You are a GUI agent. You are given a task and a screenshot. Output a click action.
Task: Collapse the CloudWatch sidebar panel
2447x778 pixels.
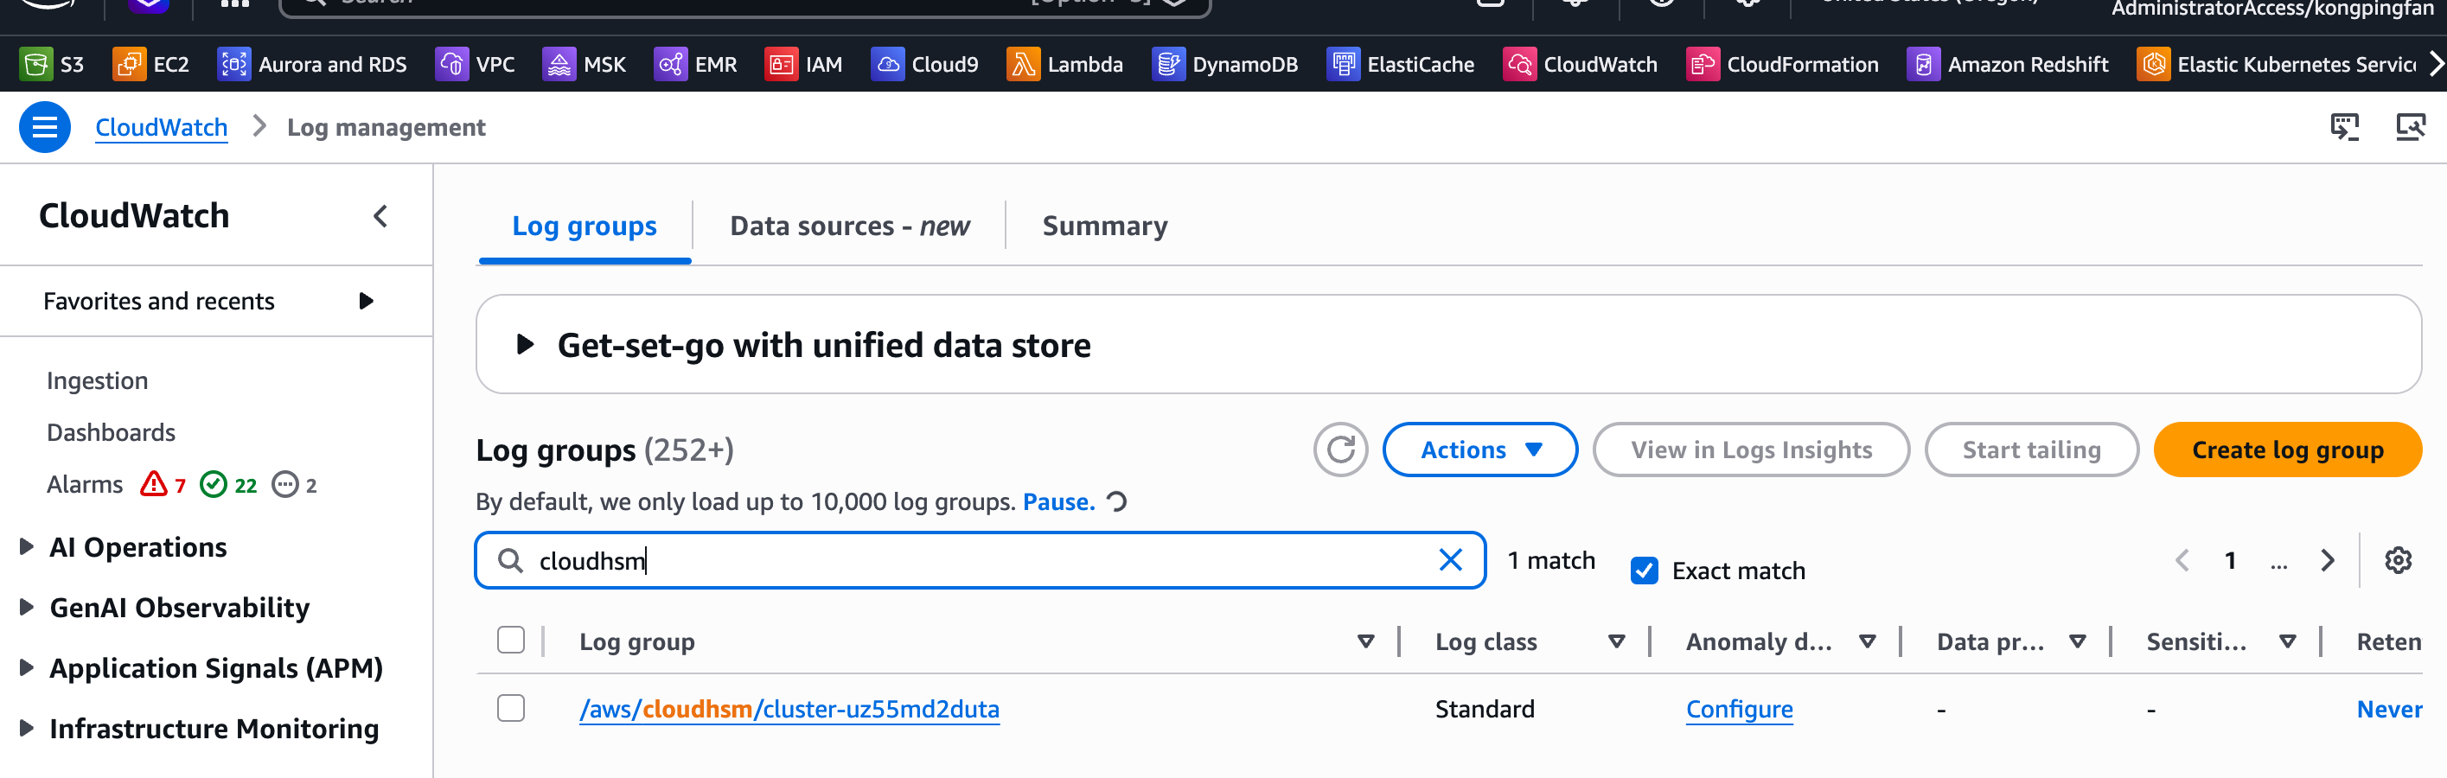tap(380, 217)
